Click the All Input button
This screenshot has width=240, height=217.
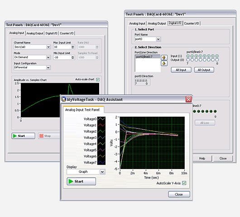click(181, 70)
